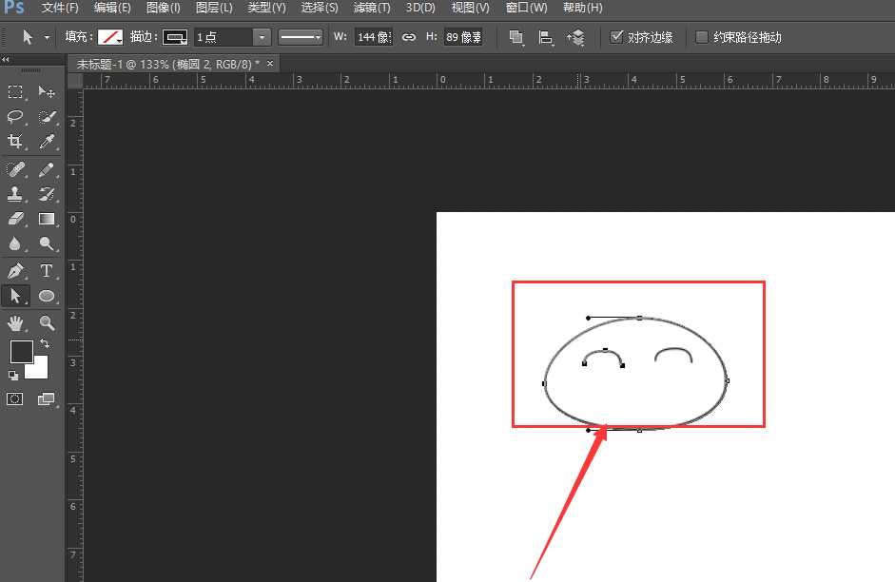895x582 pixels.
Task: Open the 图层(L) menu
Action: pyautogui.click(x=214, y=8)
